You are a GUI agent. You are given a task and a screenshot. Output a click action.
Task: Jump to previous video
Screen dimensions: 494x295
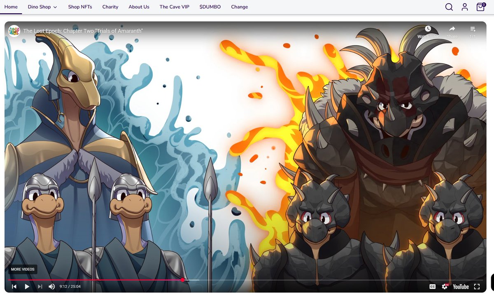point(14,286)
